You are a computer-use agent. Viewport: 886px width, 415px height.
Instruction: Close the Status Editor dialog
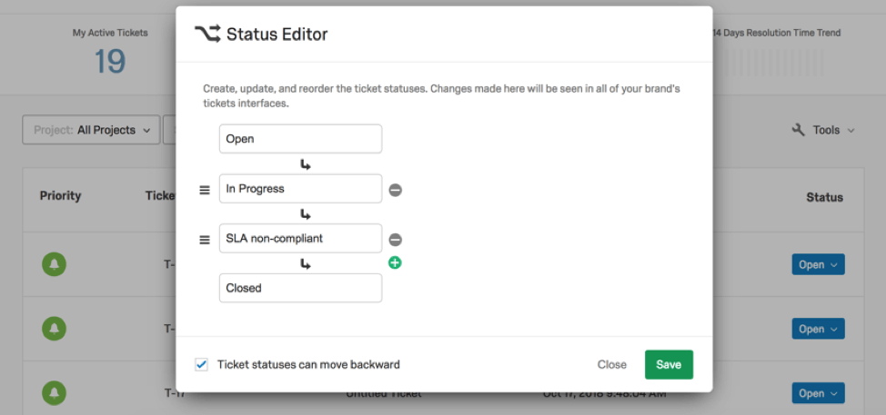(x=612, y=364)
